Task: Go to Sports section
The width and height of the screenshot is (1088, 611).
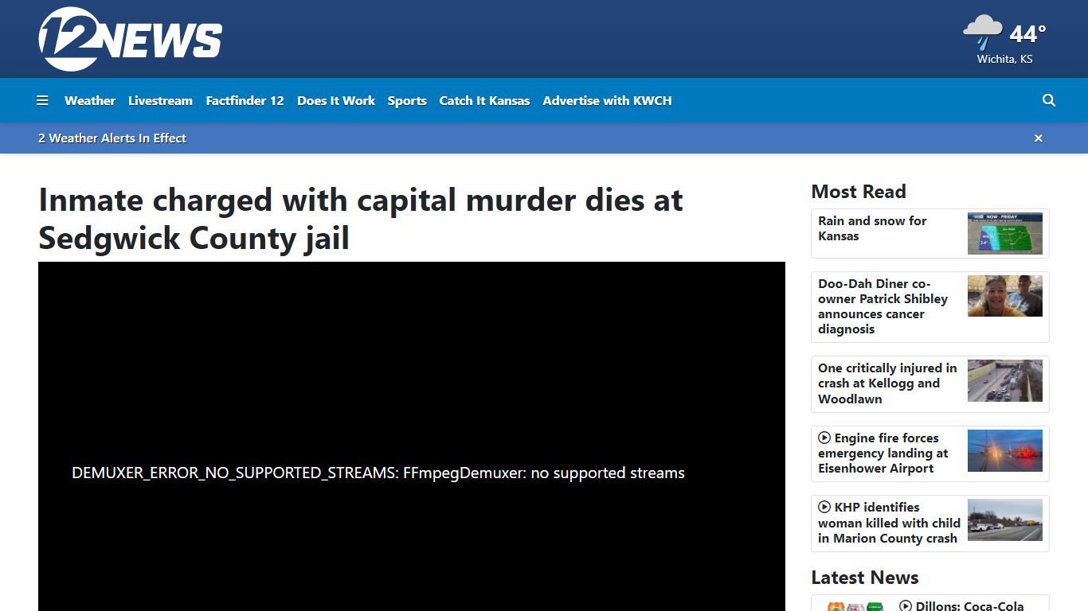Action: click(407, 100)
